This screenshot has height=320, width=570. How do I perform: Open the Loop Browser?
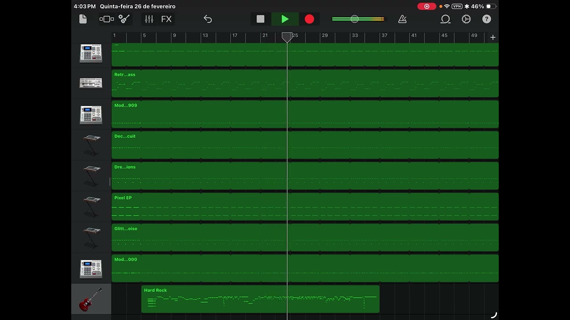(x=445, y=19)
